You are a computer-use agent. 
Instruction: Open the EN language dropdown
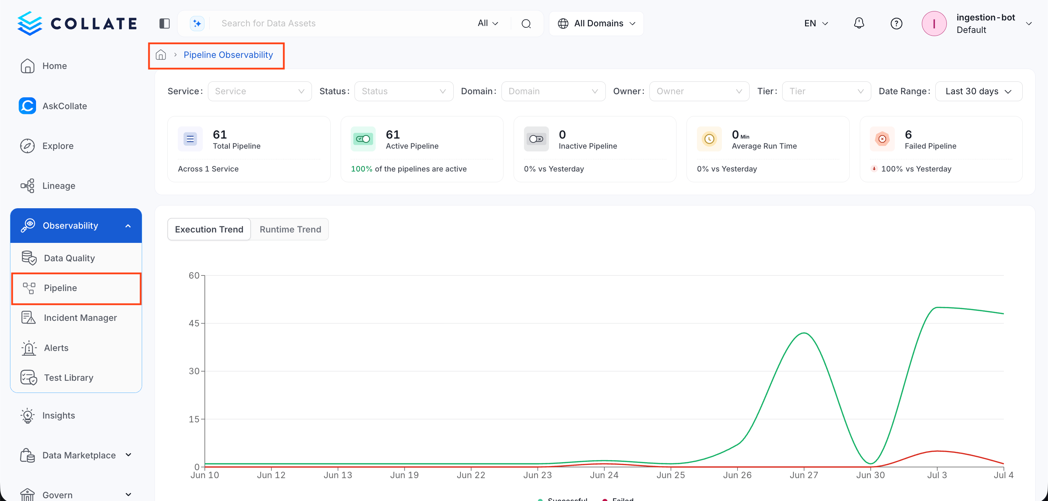pyautogui.click(x=816, y=23)
